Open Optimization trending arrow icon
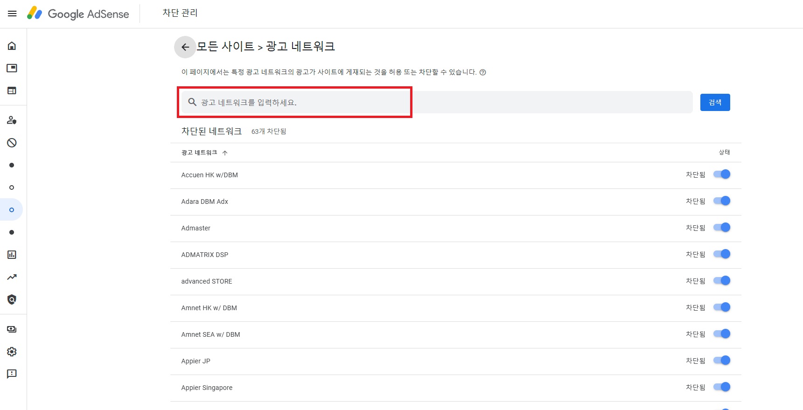 tap(12, 277)
